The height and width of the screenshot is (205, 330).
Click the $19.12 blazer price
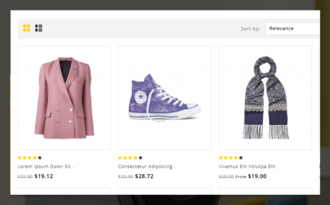(x=43, y=176)
